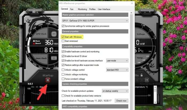Click the GPU icon next to GPU Clock

point(54,34)
